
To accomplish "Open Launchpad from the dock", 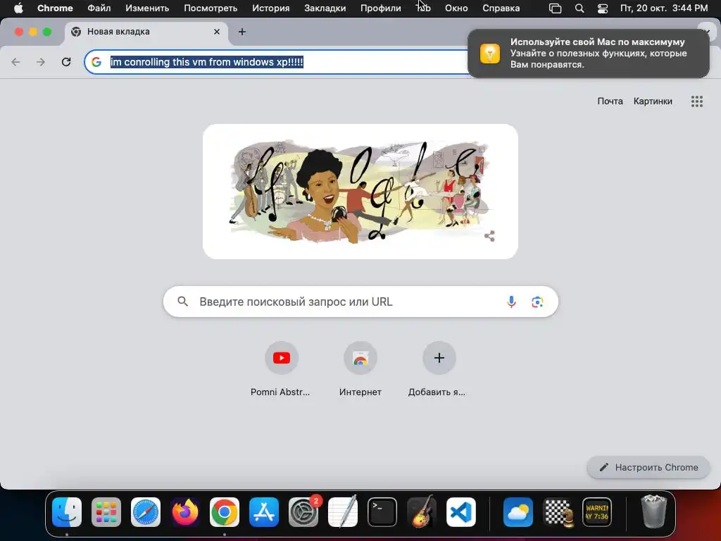I will coord(106,512).
